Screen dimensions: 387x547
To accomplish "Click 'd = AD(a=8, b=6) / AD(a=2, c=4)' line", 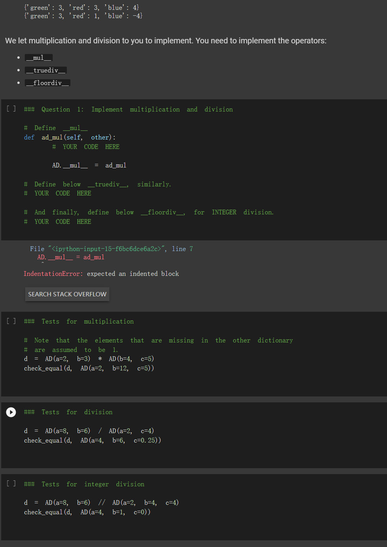I will (x=89, y=431).
